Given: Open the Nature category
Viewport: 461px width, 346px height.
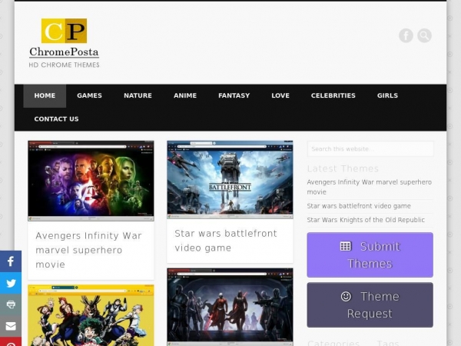Looking at the screenshot, I should pyautogui.click(x=138, y=95).
